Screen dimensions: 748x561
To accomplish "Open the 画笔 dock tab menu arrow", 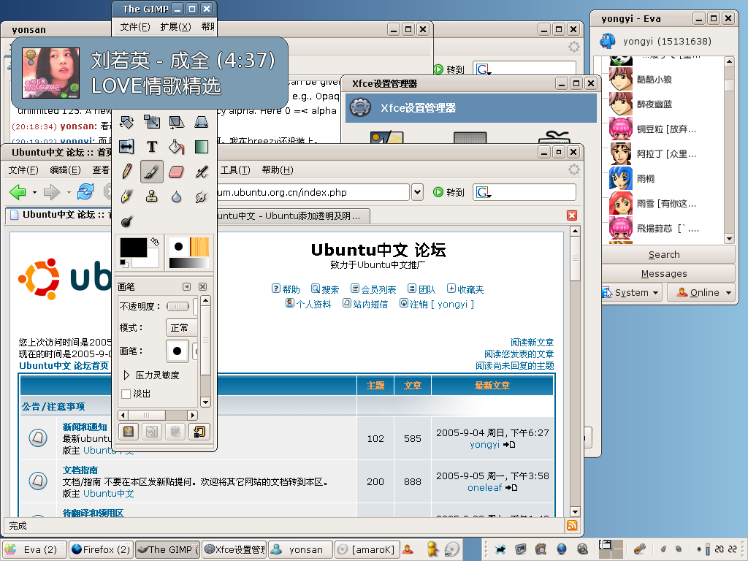I will pos(186,286).
